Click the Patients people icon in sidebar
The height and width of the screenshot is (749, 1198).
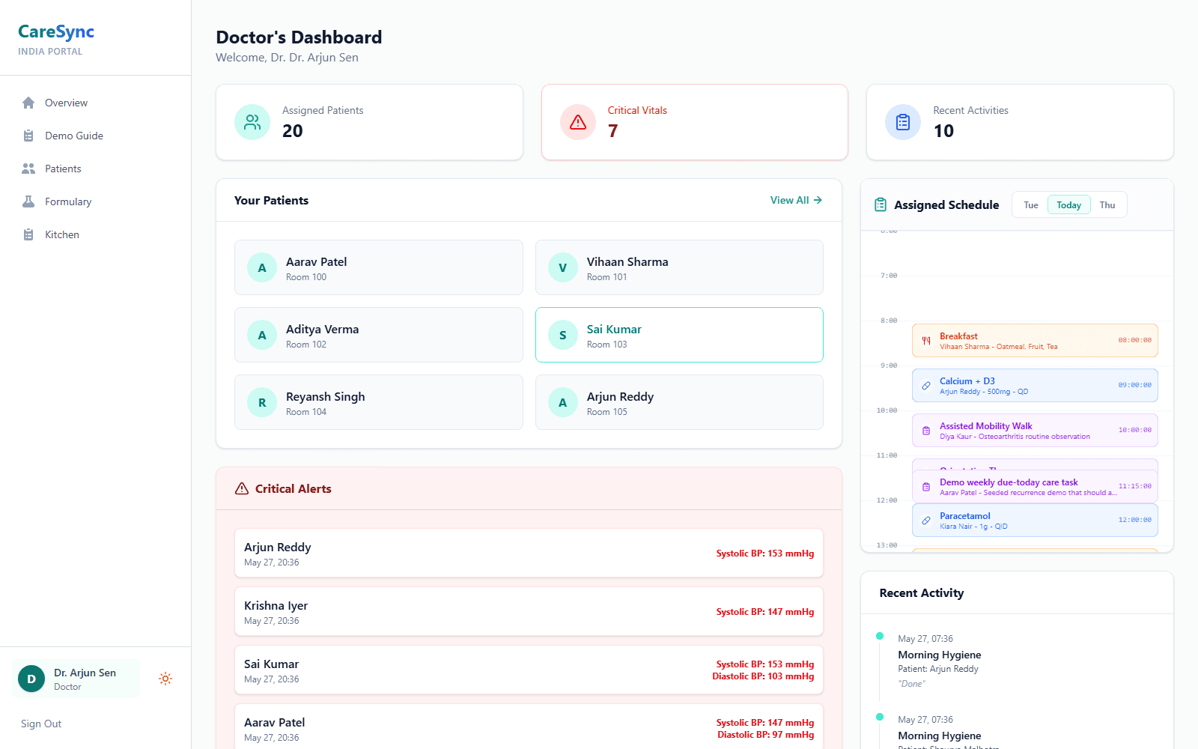coord(28,169)
